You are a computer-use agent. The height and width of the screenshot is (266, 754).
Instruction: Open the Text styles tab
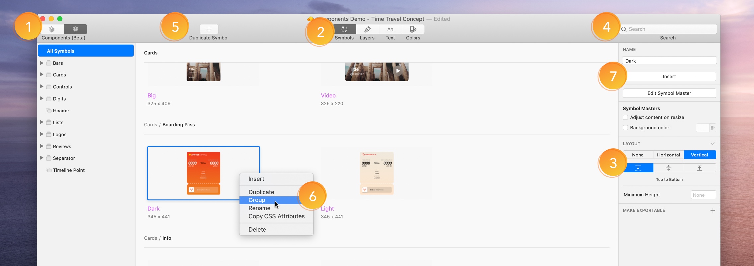point(390,29)
